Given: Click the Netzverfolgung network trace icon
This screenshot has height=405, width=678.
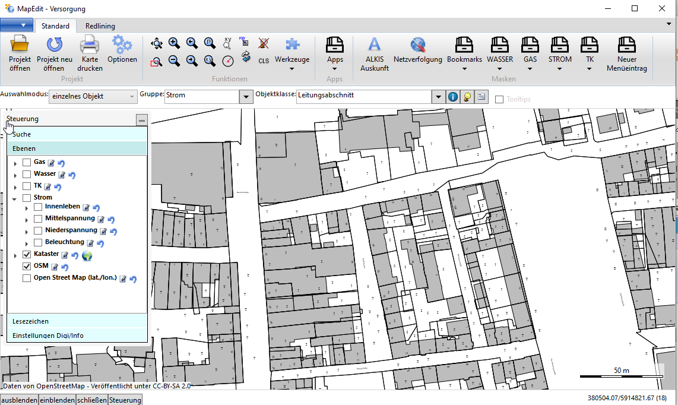Looking at the screenshot, I should [x=417, y=45].
